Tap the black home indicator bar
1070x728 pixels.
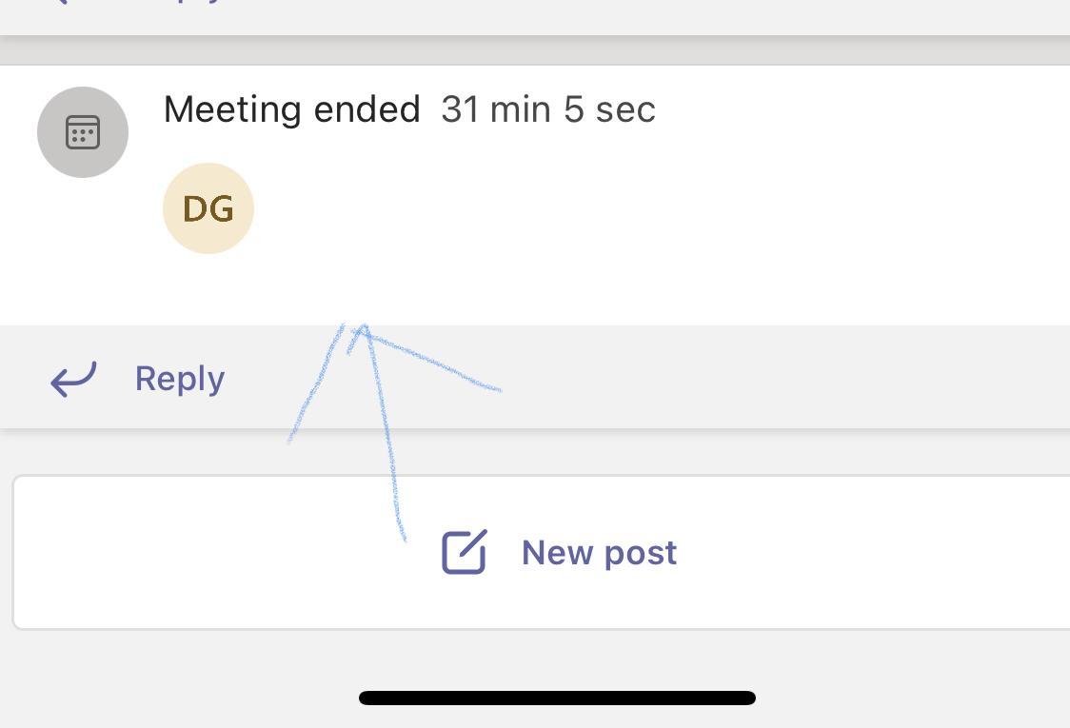(557, 698)
